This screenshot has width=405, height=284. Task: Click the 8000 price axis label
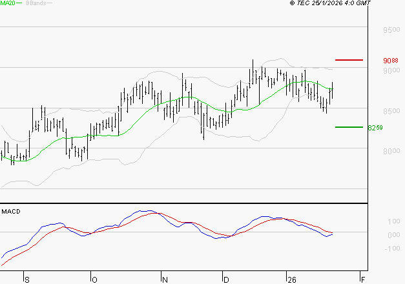click(x=391, y=151)
